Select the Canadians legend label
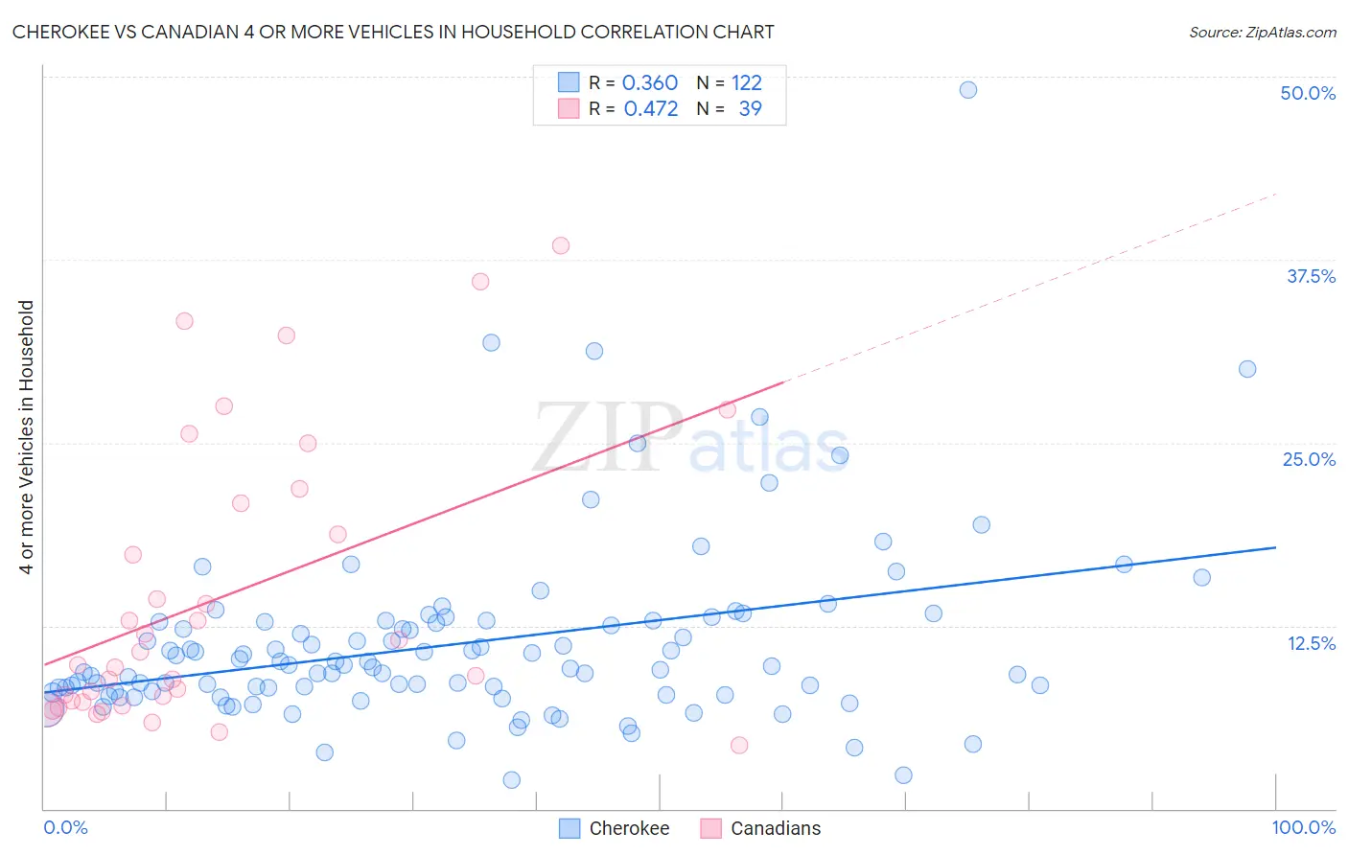This screenshot has height=855, width=1348. [x=776, y=828]
